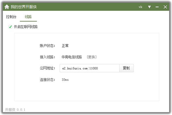
Task: Click the 连接状态 label
Action: [47, 80]
